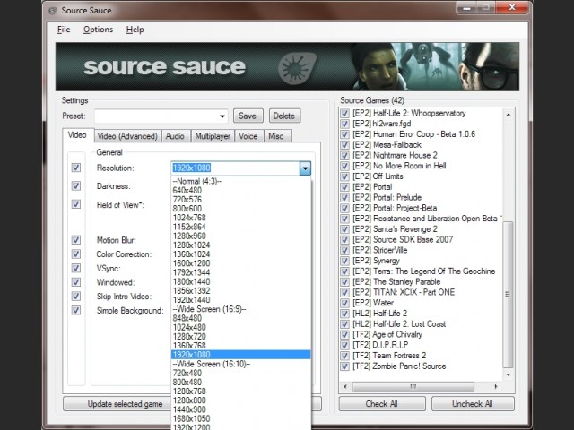
Task: Toggle the Simple Background checkbox
Action: coord(76,310)
